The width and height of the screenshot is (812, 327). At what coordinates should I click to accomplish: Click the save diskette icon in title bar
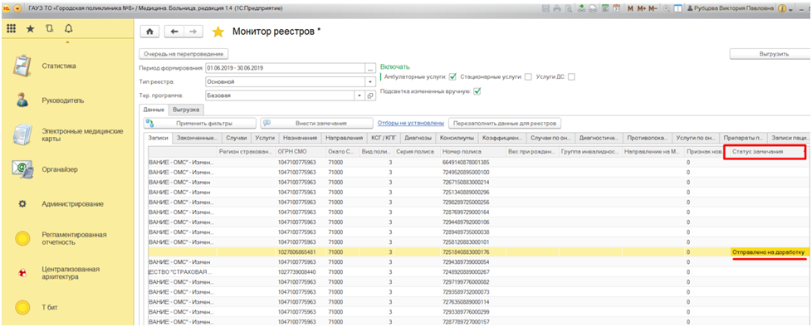pos(545,9)
